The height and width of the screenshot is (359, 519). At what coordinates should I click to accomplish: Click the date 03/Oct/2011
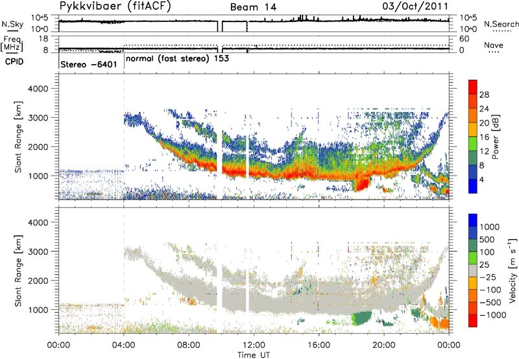pos(415,6)
